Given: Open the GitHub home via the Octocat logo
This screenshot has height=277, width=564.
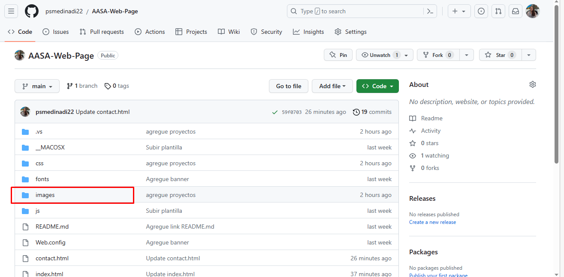Looking at the screenshot, I should pos(31,11).
